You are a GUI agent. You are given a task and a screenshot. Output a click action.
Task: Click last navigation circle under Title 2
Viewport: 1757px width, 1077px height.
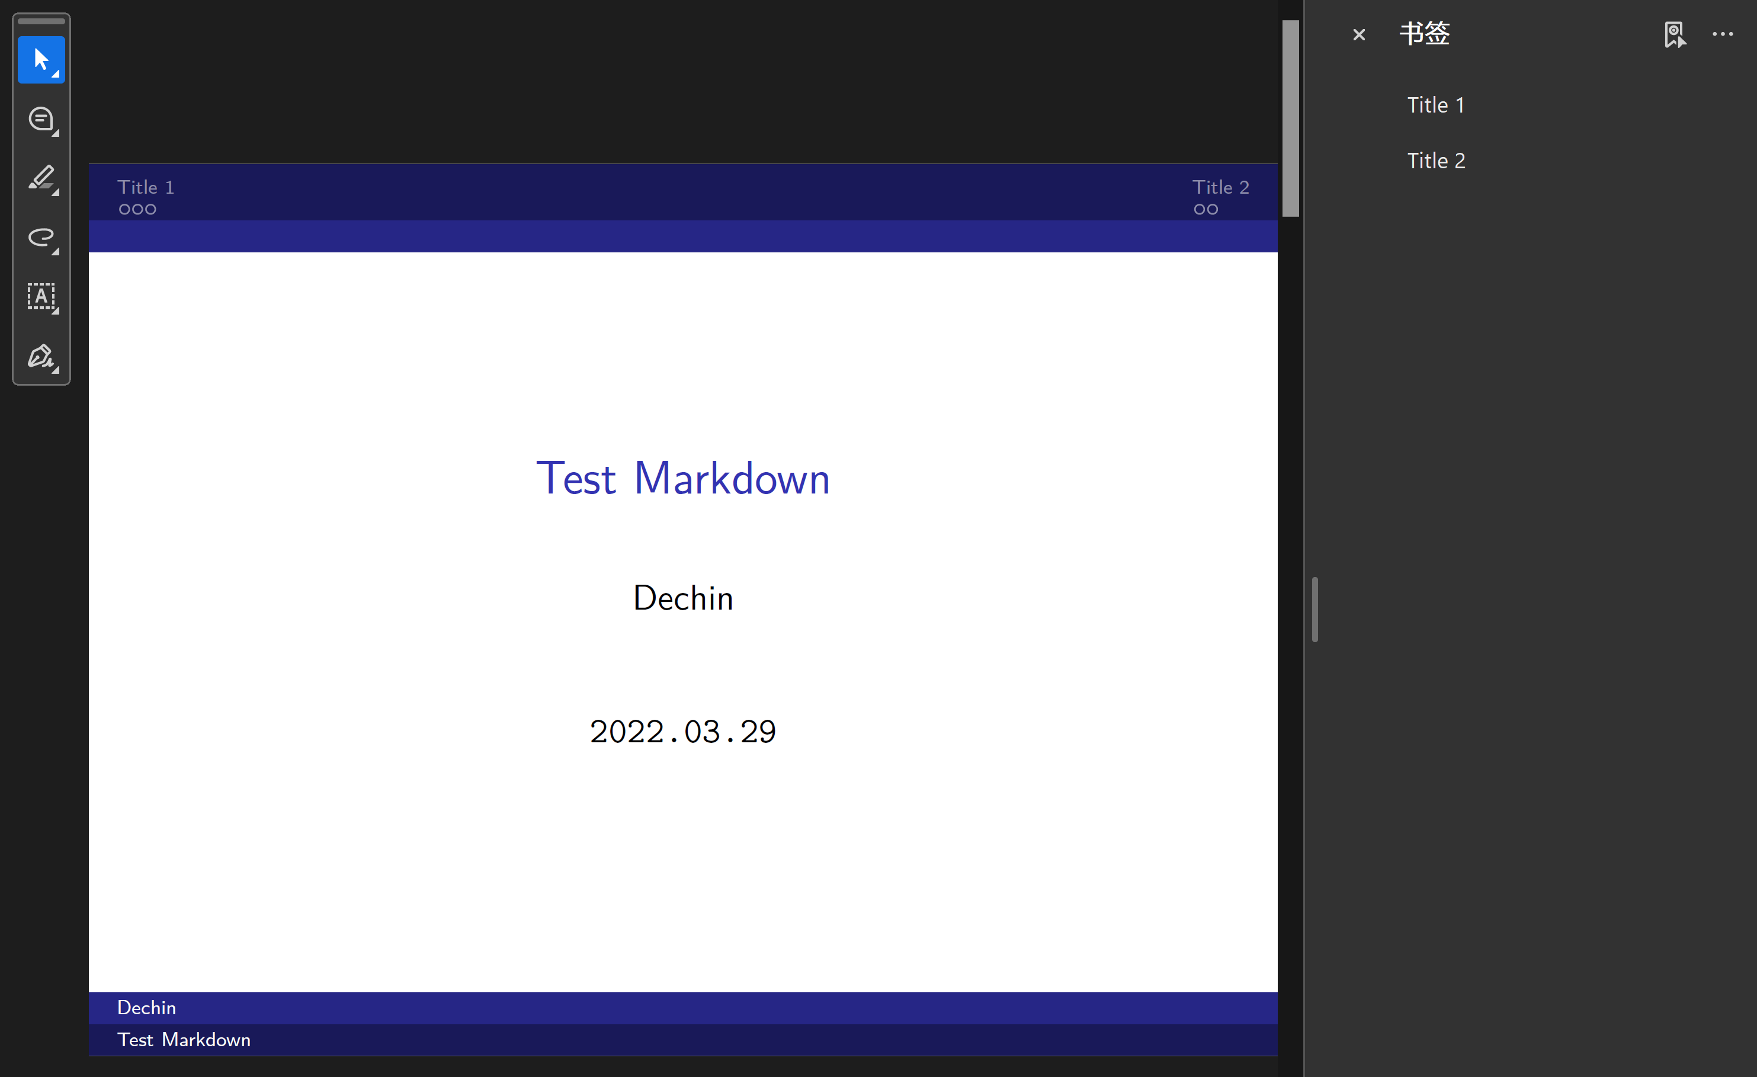(1212, 210)
